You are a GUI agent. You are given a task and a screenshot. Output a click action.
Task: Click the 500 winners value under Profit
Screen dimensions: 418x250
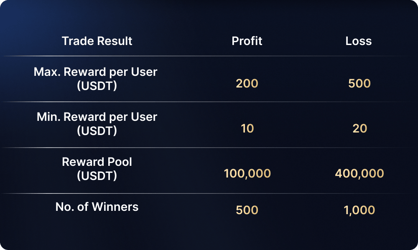tap(247, 210)
